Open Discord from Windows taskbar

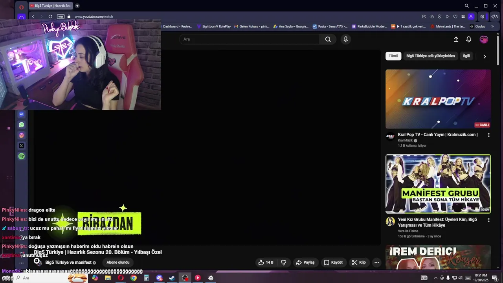pyautogui.click(x=159, y=278)
